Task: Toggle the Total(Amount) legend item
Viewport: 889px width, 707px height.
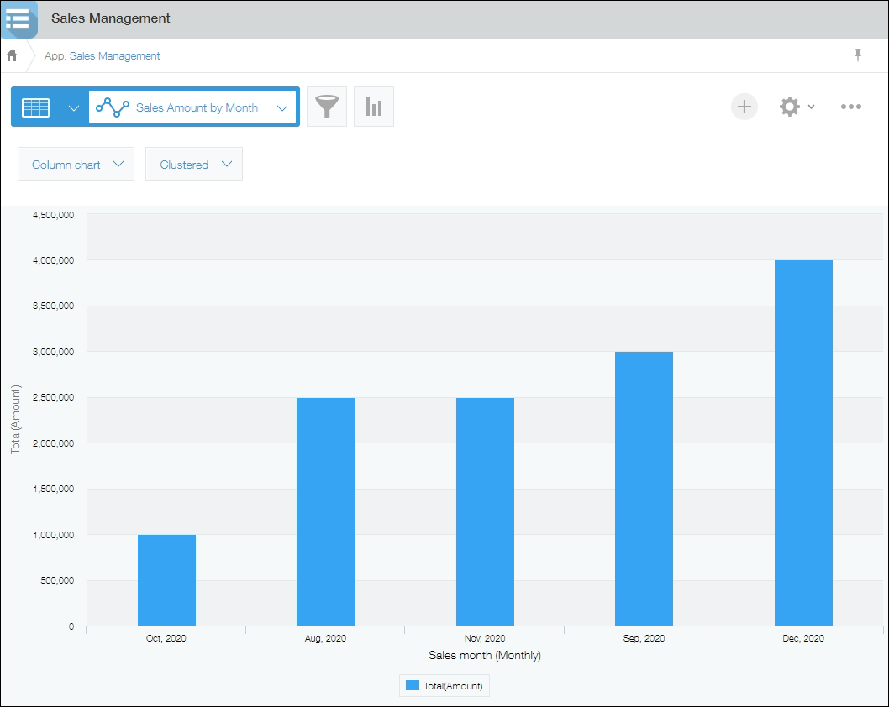Action: click(444, 685)
